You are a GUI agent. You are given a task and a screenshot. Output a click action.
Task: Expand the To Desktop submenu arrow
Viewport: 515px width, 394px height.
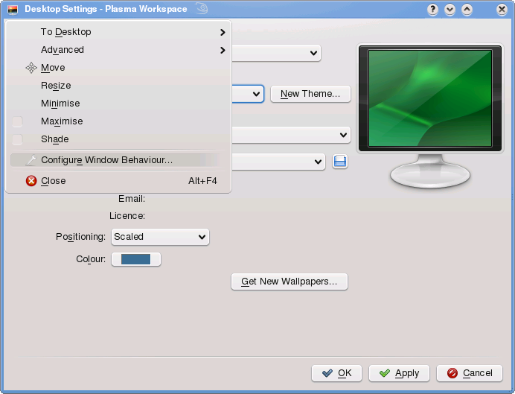[223, 32]
